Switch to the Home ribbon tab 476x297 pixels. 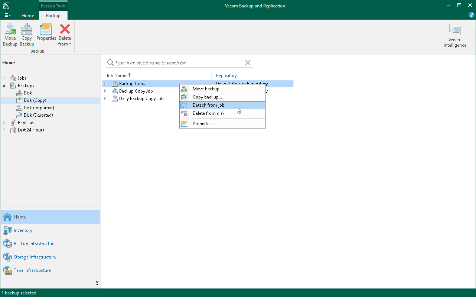[x=28, y=16]
